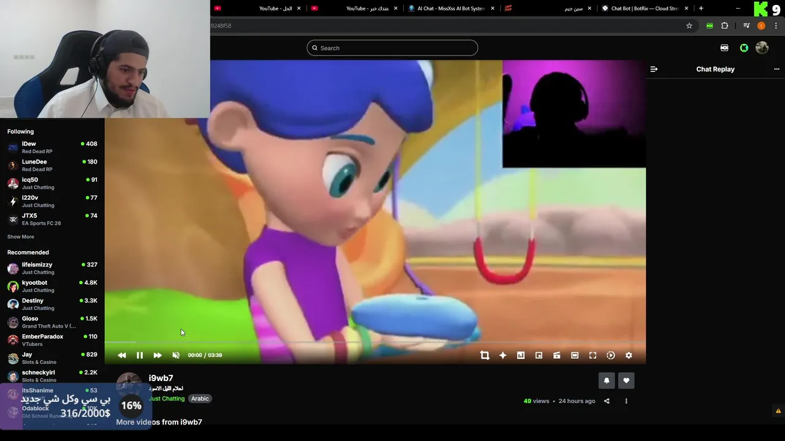
Task: Open schneckyirl recommended channel
Action: pos(52,376)
